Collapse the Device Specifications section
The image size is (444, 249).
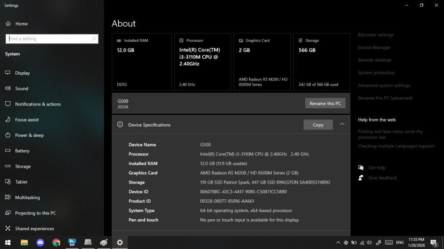(342, 124)
